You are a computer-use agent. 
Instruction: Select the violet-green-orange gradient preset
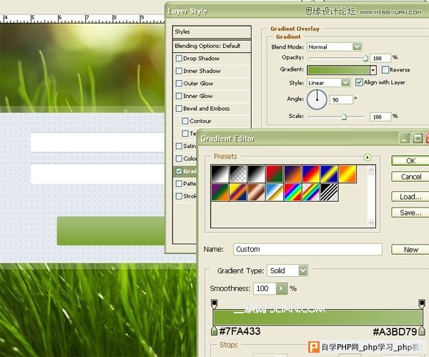coord(220,192)
